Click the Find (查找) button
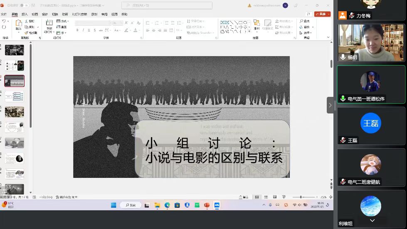The height and width of the screenshot is (229, 407). [304, 21]
